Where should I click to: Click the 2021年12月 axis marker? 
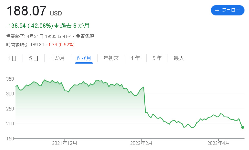point(65,143)
